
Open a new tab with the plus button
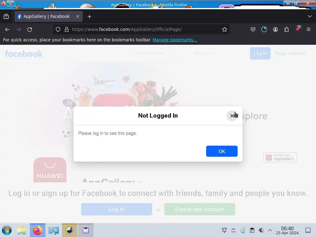click(x=89, y=17)
